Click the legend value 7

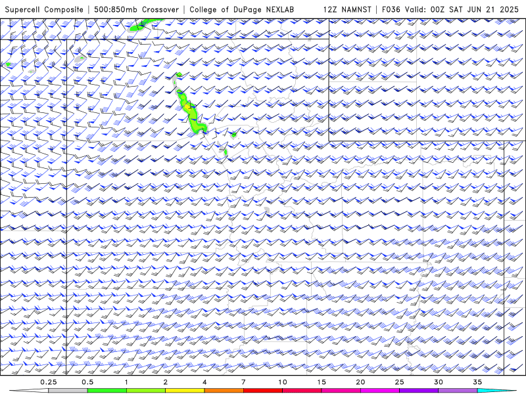pos(243,382)
